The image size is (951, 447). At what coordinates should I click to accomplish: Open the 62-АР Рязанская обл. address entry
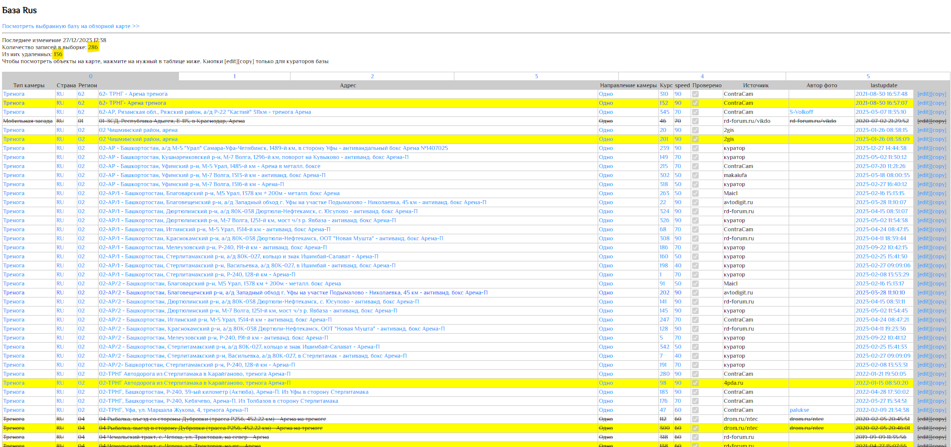[x=205, y=112]
